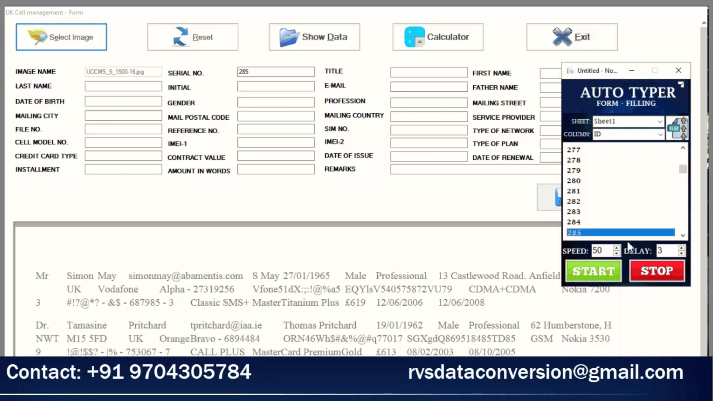Click the DATE OF BIRTH field

click(x=123, y=101)
